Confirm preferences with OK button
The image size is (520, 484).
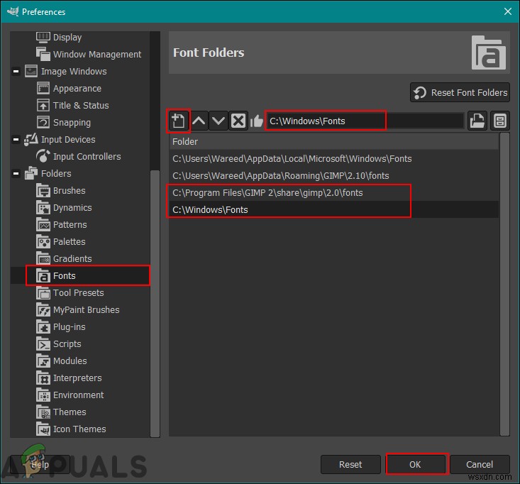pos(416,464)
